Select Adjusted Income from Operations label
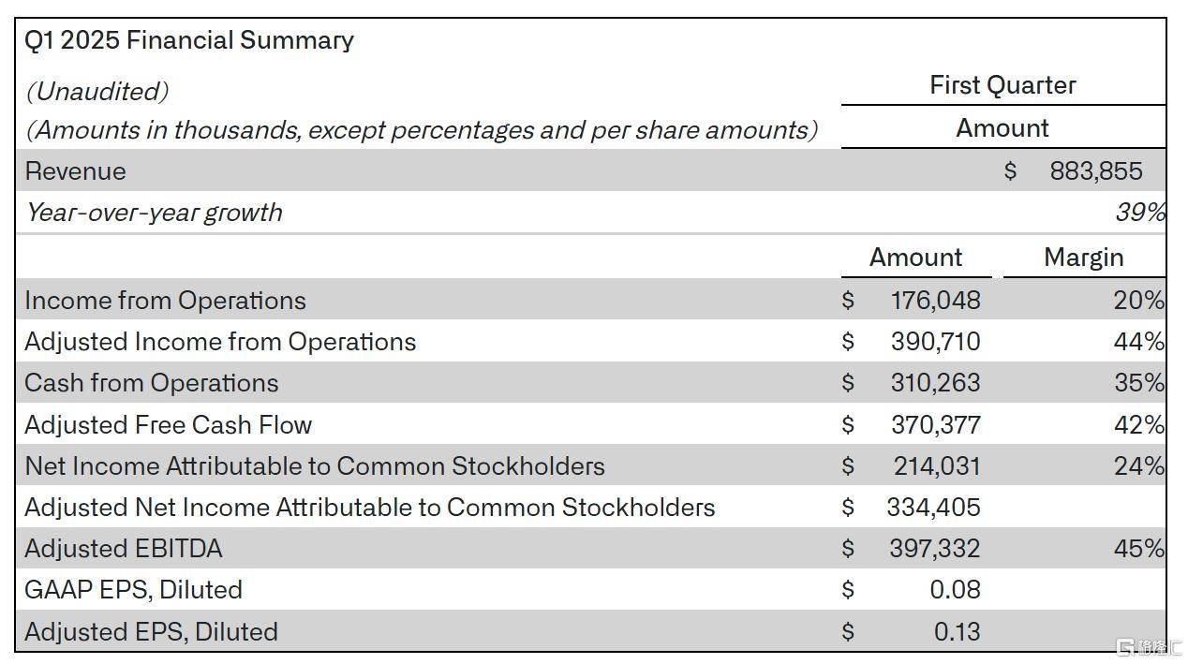 [220, 342]
